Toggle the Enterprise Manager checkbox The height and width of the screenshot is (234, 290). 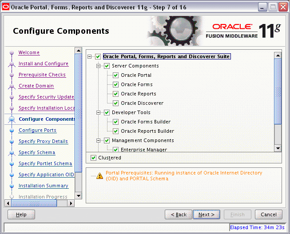(116, 150)
